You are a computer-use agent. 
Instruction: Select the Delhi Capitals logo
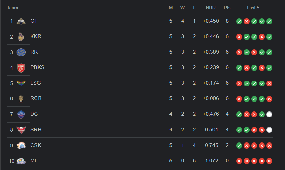coord(21,114)
